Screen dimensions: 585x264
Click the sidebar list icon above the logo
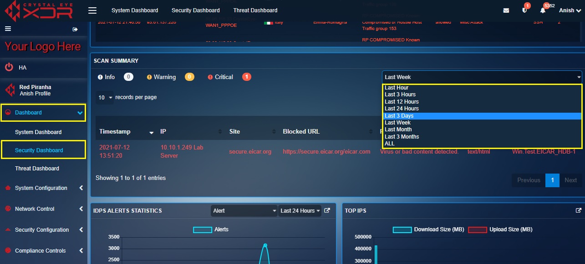(x=8, y=29)
